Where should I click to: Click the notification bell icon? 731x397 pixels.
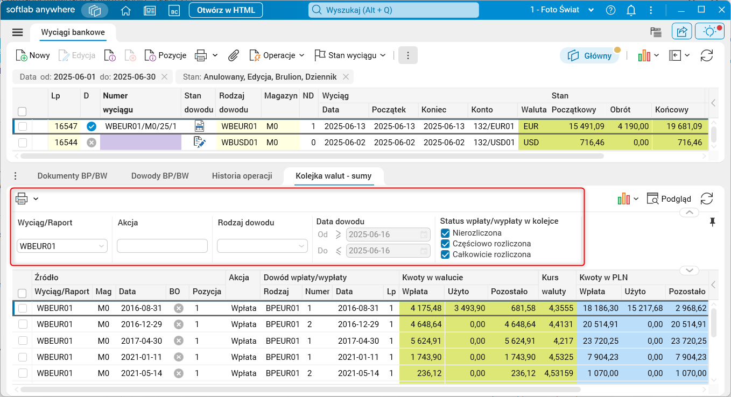click(x=631, y=10)
